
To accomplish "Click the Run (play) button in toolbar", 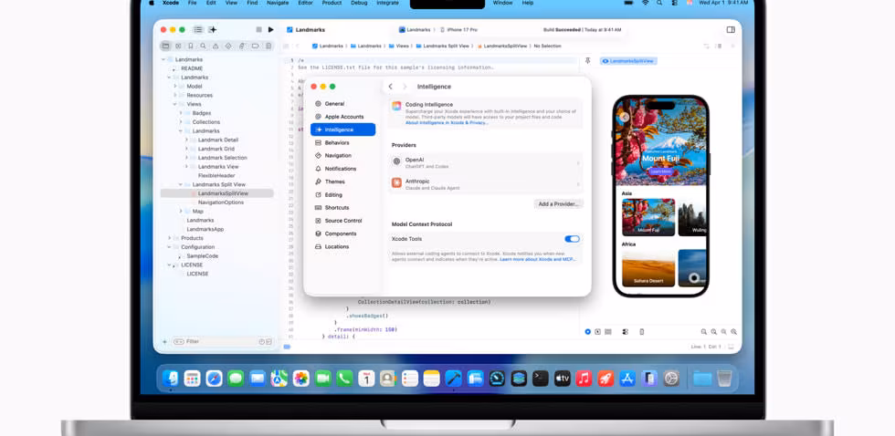I will (270, 30).
